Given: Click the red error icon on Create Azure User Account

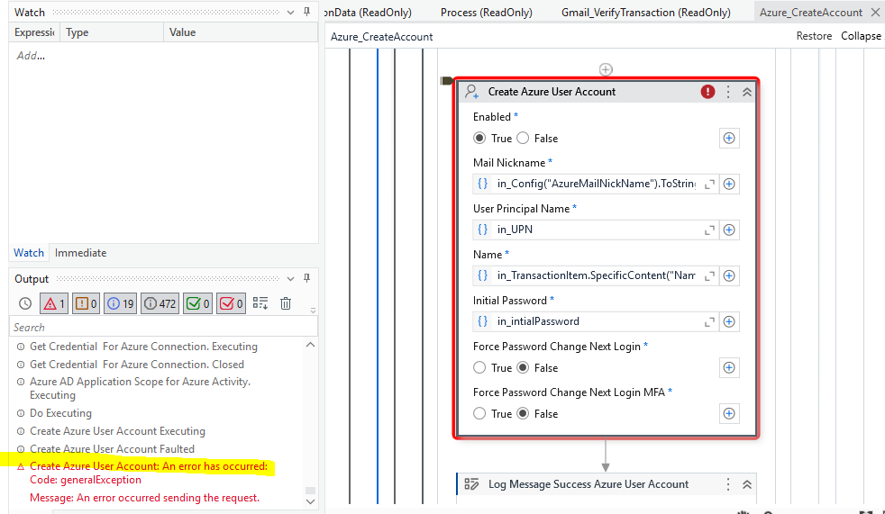Looking at the screenshot, I should (707, 91).
